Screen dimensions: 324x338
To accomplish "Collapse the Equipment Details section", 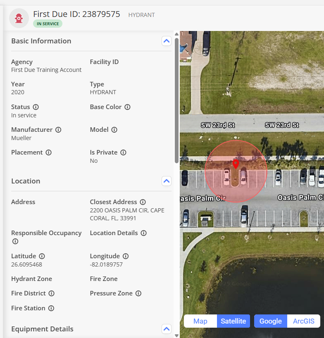I will pyautogui.click(x=167, y=329).
